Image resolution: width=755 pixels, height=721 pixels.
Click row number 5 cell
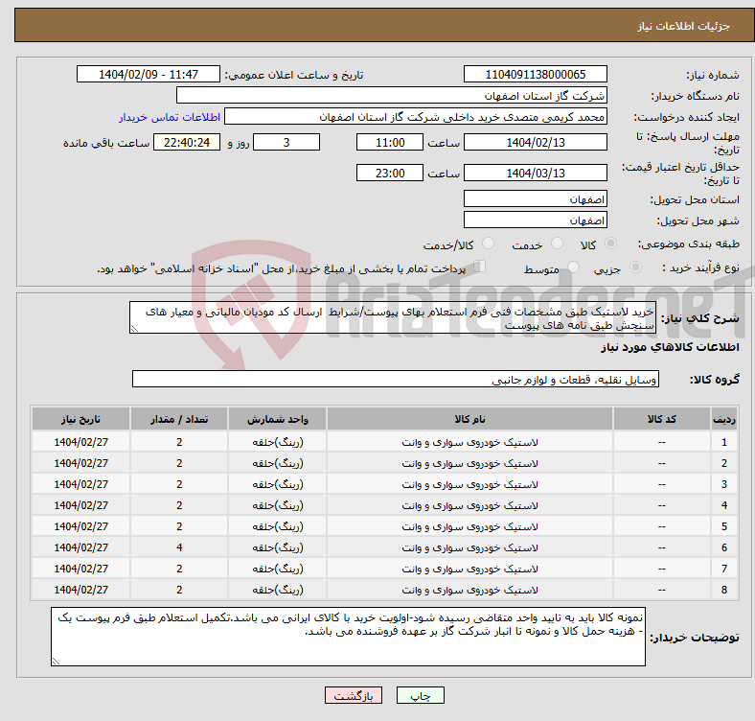click(x=723, y=526)
